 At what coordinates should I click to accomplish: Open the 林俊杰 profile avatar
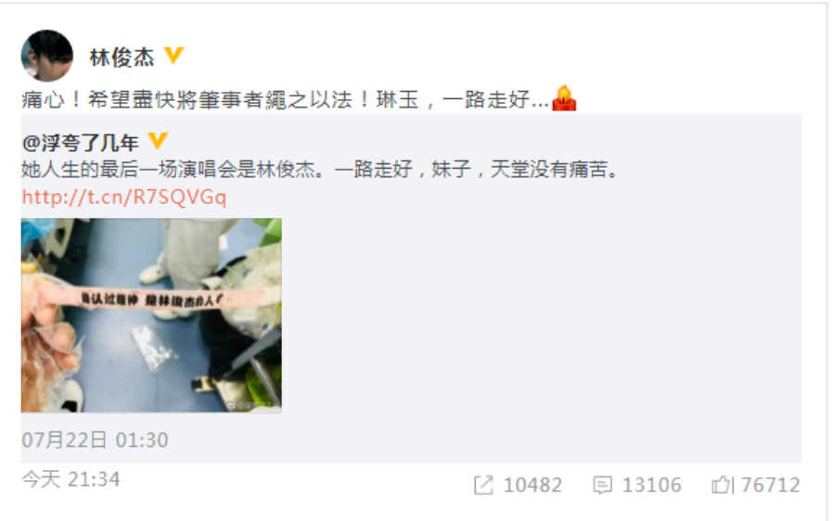46,56
